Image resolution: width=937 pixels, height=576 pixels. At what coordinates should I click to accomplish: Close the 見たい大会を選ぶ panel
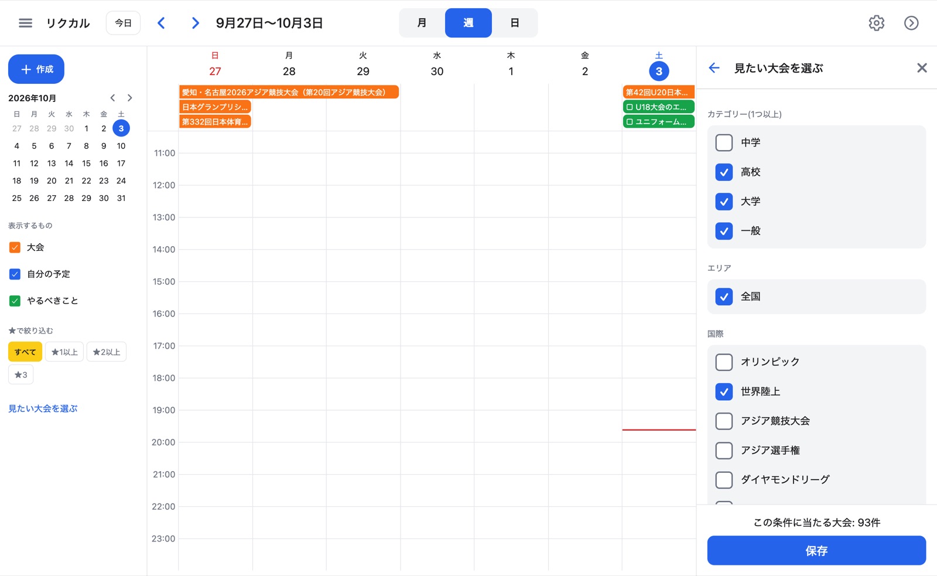click(x=922, y=68)
